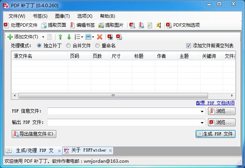Open the 选项(X) menu
This screenshot has width=245, height=168.
(85, 16)
